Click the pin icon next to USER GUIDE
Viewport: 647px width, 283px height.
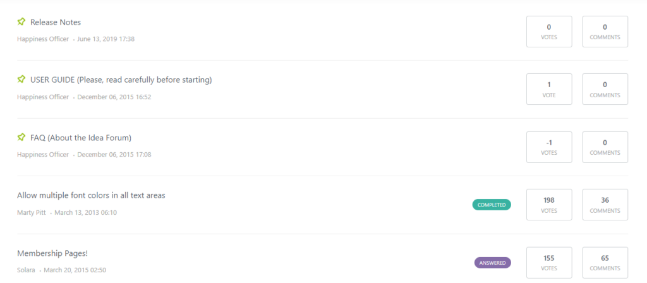point(21,79)
